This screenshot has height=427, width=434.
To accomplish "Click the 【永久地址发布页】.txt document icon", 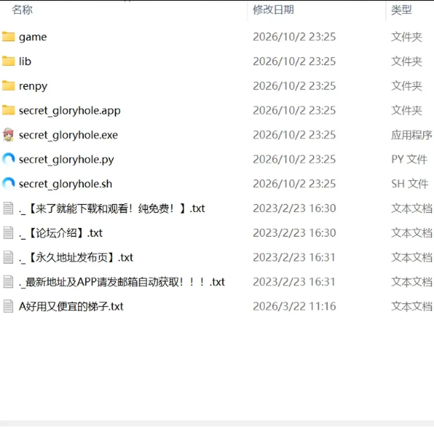I will 8,257.
